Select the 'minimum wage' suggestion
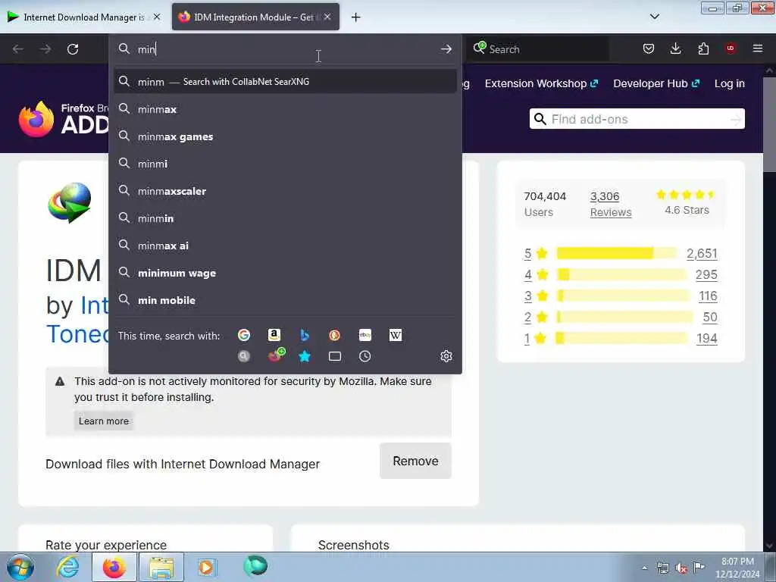Image resolution: width=776 pixels, height=582 pixels. 285,273
